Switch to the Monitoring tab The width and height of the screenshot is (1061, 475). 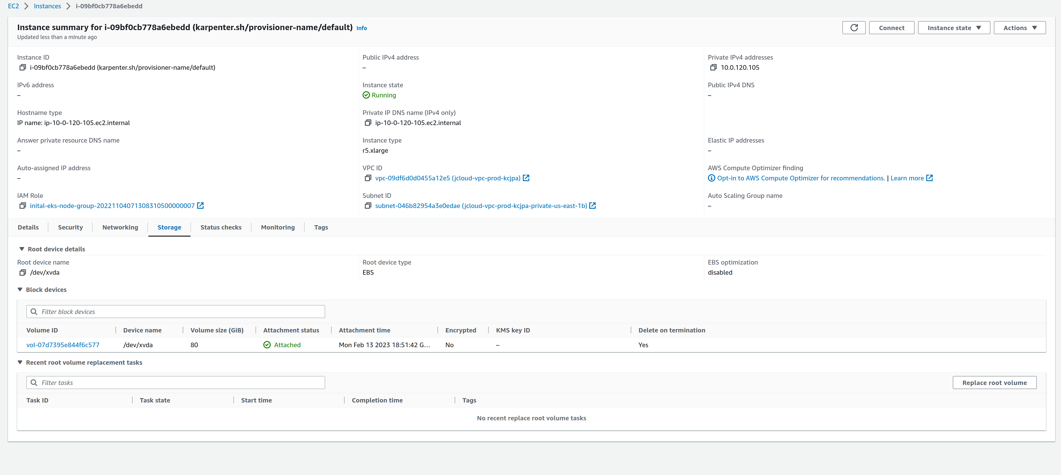click(277, 227)
